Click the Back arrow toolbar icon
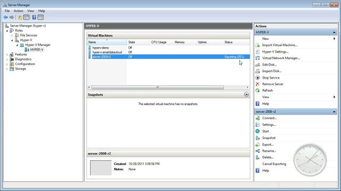This screenshot has width=341, height=191. click(x=6, y=18)
